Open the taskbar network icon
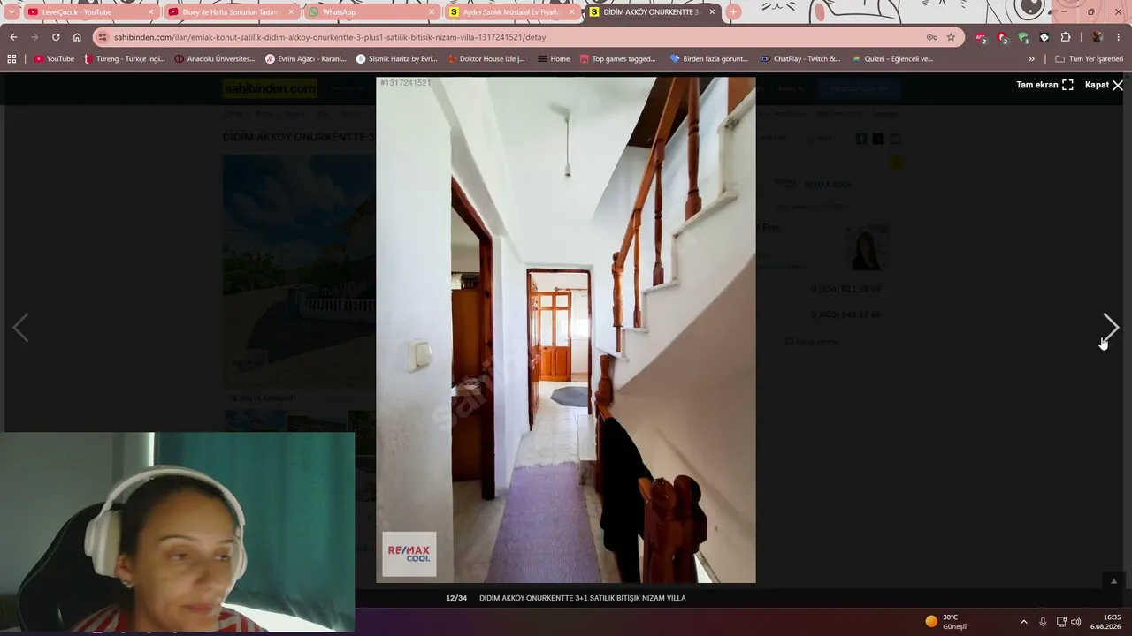This screenshot has height=636, width=1132. (x=1061, y=622)
